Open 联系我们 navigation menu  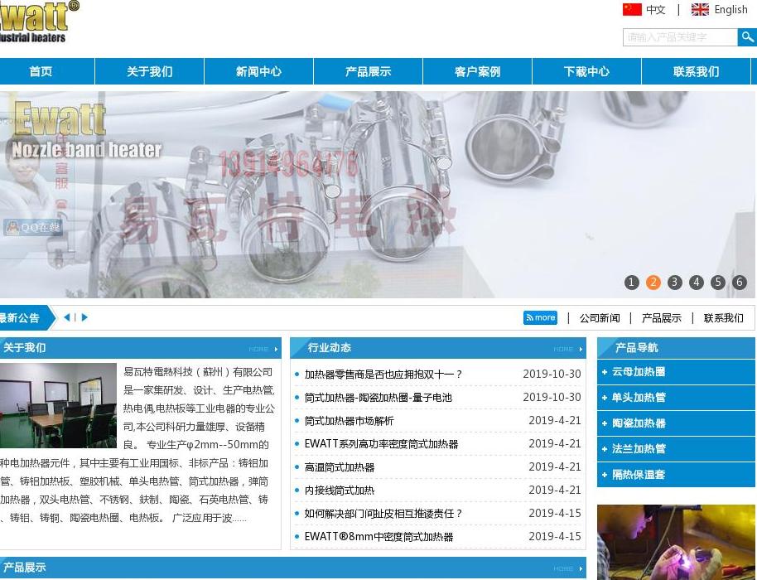click(696, 71)
